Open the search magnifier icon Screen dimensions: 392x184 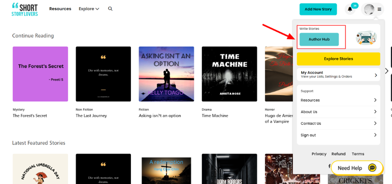(110, 9)
